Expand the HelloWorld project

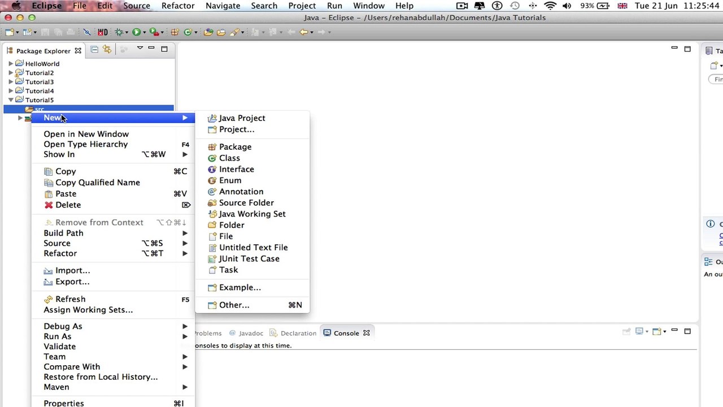pos(11,64)
